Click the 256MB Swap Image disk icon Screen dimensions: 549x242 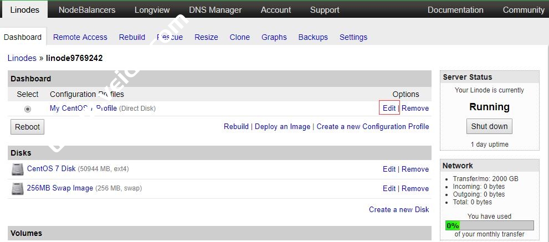click(18, 189)
